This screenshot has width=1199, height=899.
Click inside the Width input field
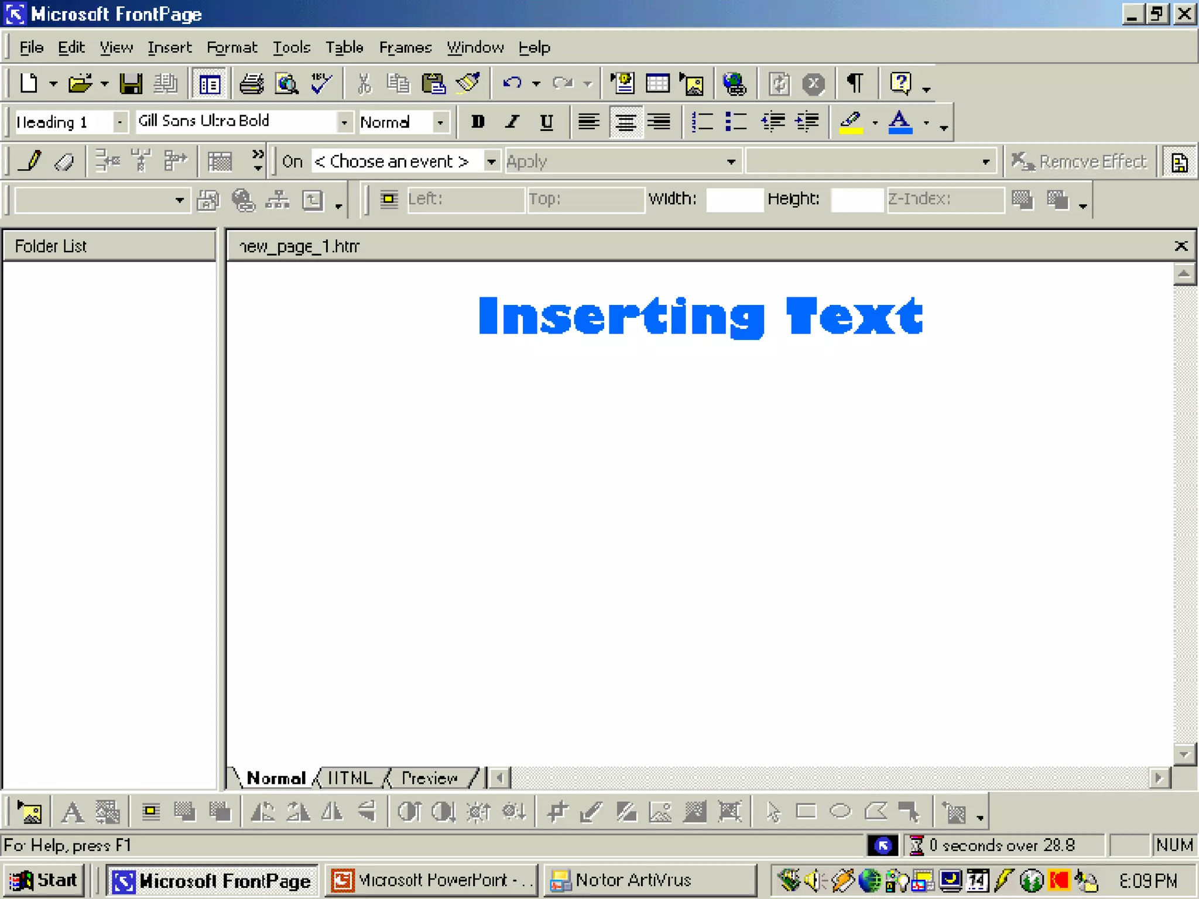(734, 199)
